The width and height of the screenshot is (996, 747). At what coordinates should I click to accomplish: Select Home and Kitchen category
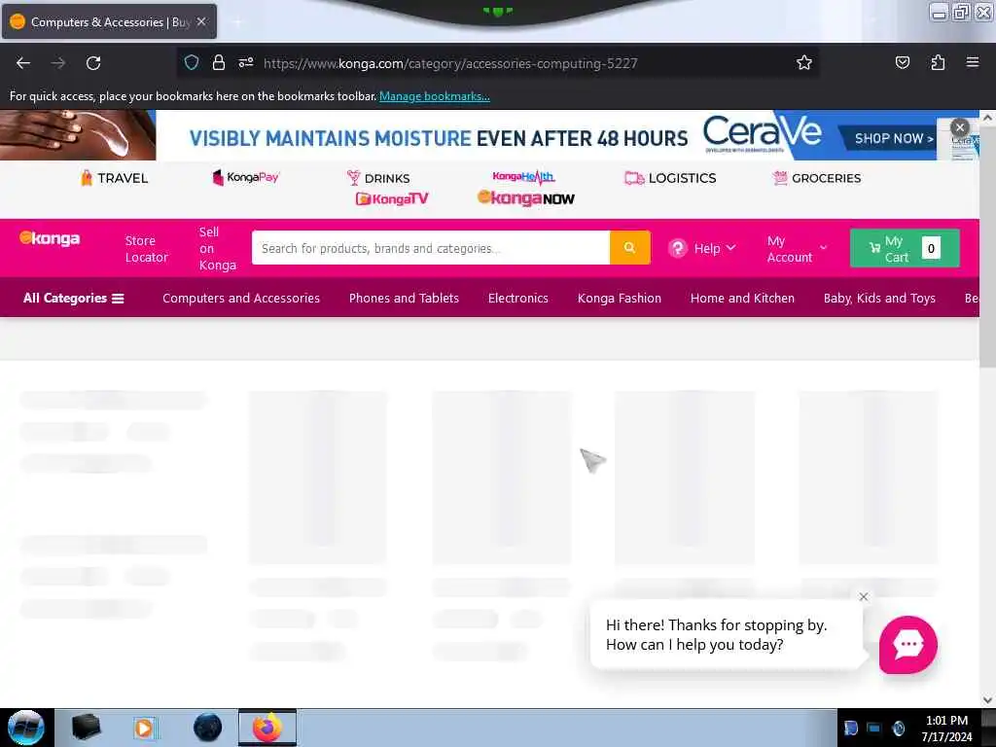point(742,298)
